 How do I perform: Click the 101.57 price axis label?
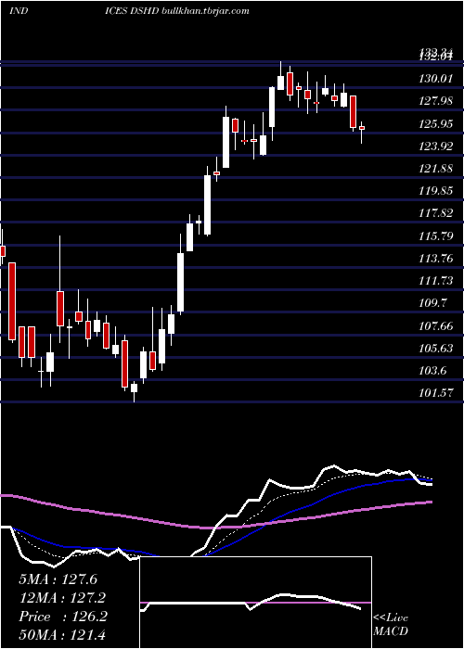coord(435,392)
